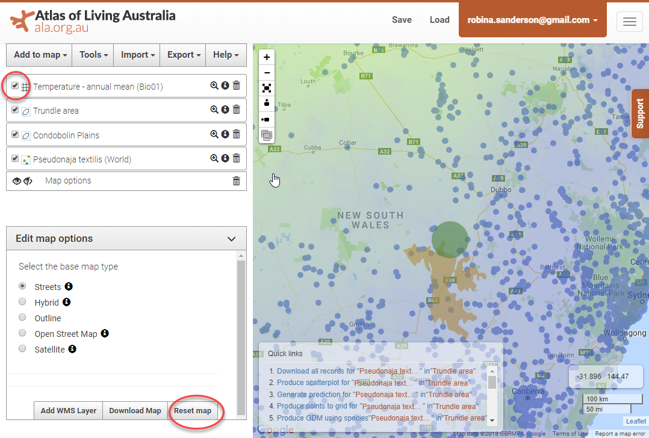Select Streets base map radio
The height and width of the screenshot is (438, 649).
point(22,286)
